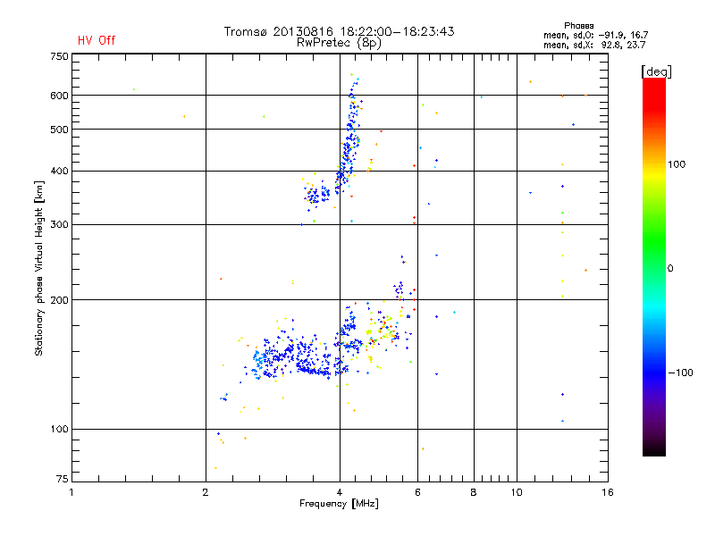Click the y-axis tick label "300"

(x=59, y=225)
